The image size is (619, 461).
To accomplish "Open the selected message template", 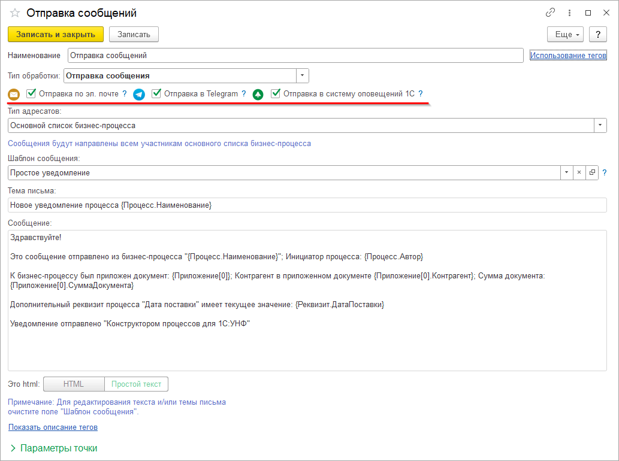I will point(592,172).
